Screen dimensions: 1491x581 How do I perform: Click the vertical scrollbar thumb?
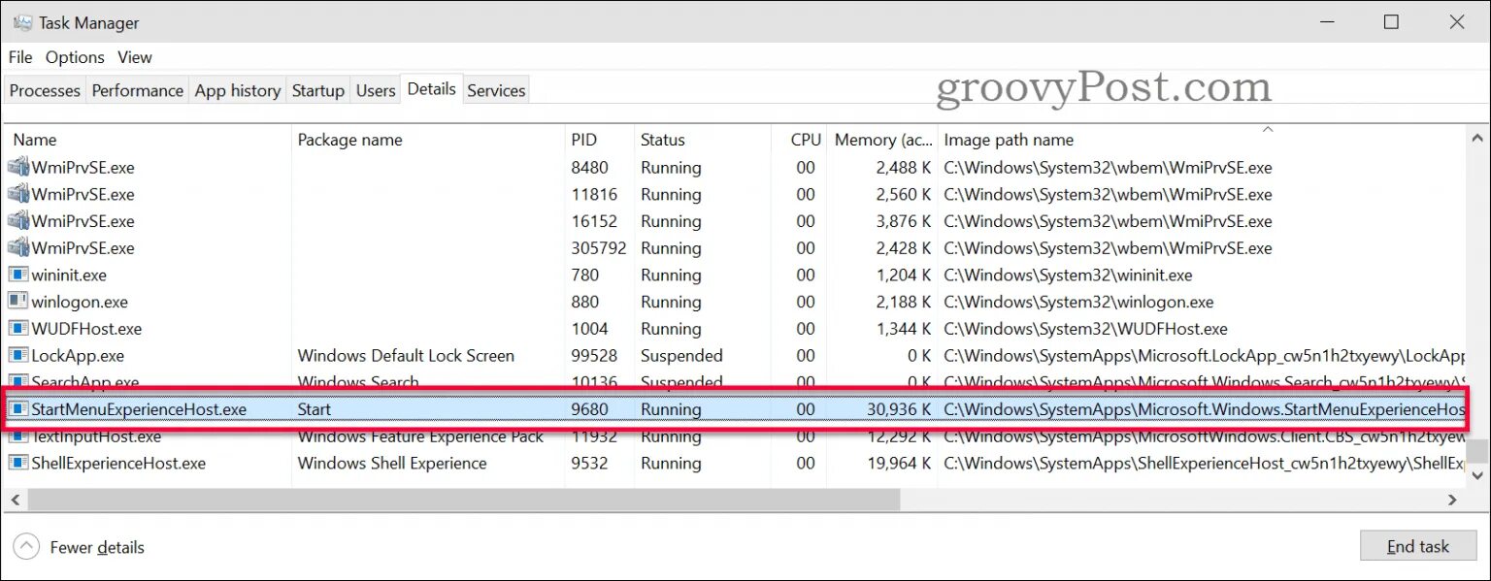1476,452
